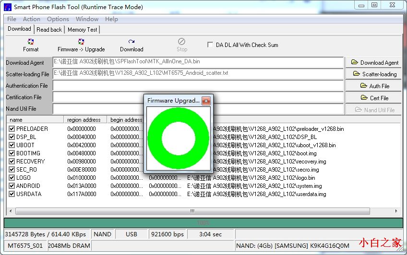The height and width of the screenshot is (255, 407).
Task: Click the SAMSUNG K9K4G16Q0M NAND info
Action: (293, 246)
